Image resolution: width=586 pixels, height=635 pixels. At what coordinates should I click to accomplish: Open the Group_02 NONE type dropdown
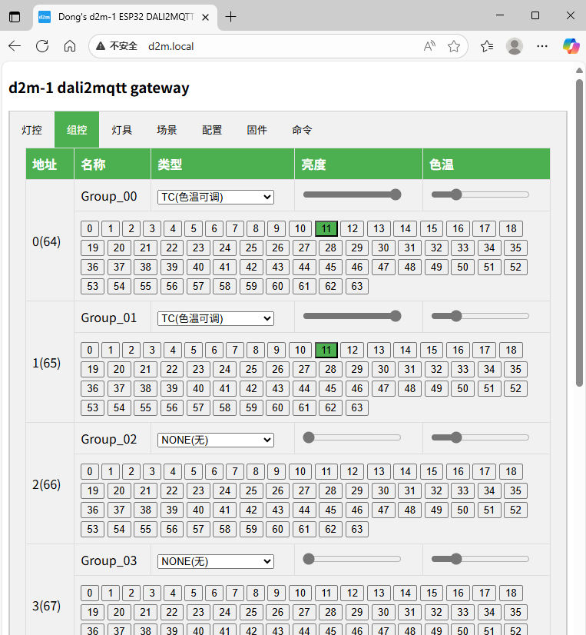(x=215, y=440)
